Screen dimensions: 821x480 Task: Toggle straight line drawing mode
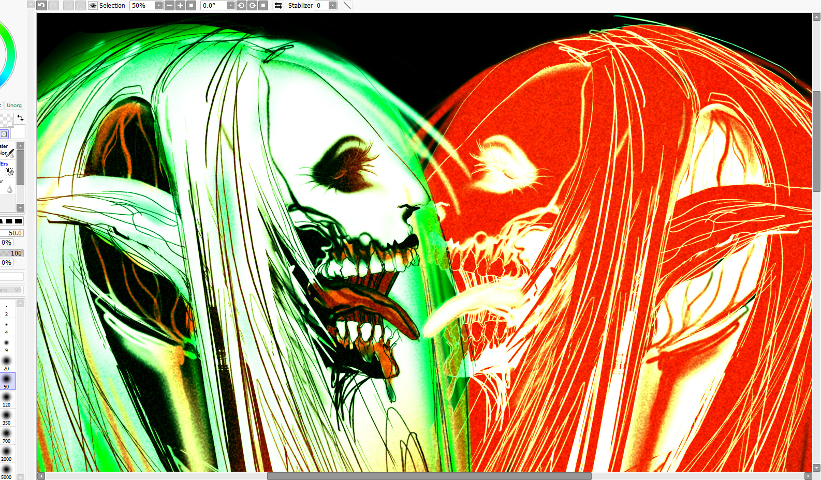tap(347, 6)
